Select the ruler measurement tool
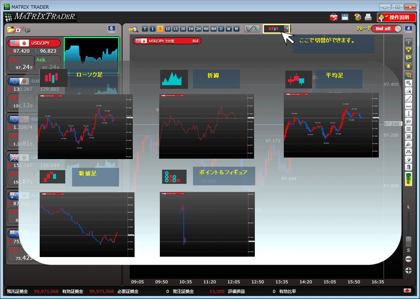 pos(409,152)
